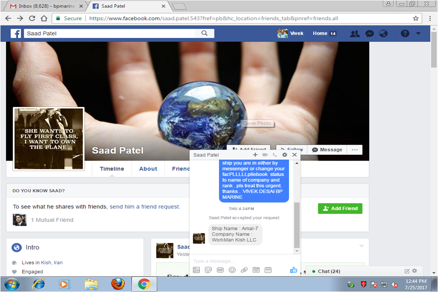Start a voice call in the Saad Patel chat

tap(275, 155)
